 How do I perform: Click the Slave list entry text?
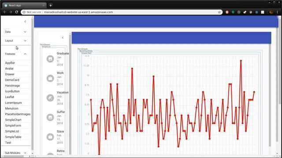pos(60,132)
